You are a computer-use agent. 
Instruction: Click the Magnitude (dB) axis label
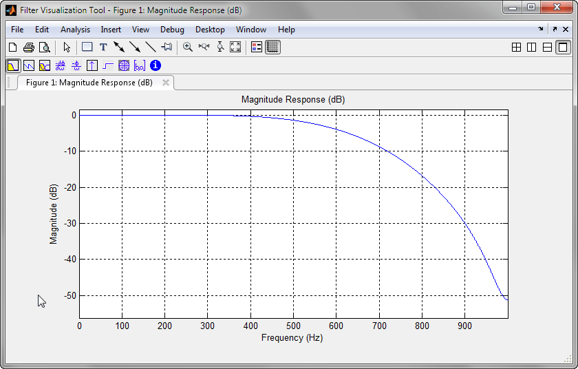[54, 214]
